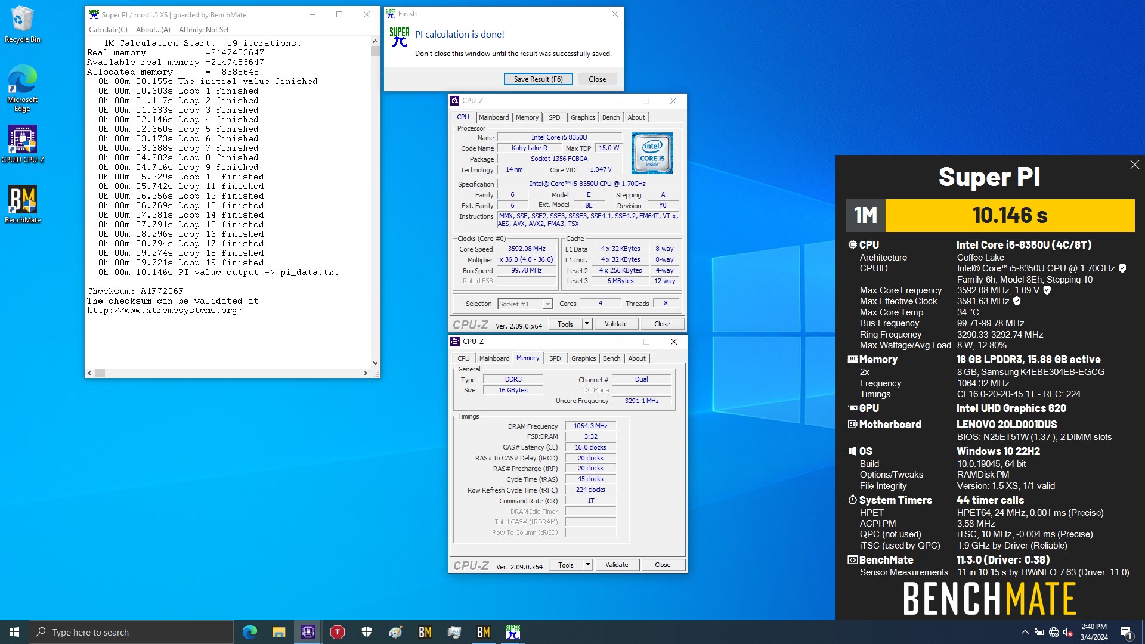Switch to SPD tab in lower CPU-Z
The image size is (1145, 644).
555,358
